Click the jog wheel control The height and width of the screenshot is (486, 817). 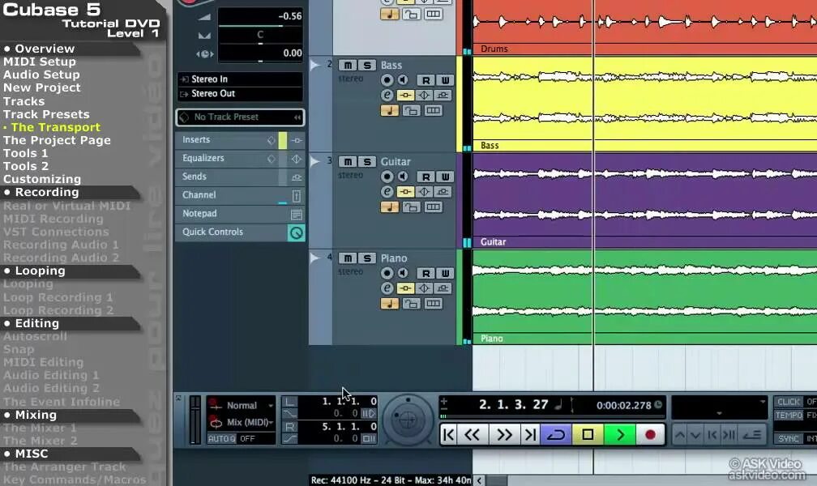tap(408, 420)
